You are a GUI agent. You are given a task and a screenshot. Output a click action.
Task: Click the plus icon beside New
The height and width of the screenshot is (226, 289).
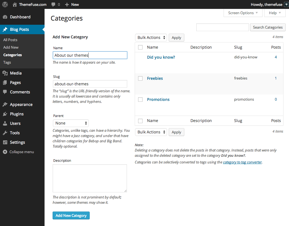67,5
